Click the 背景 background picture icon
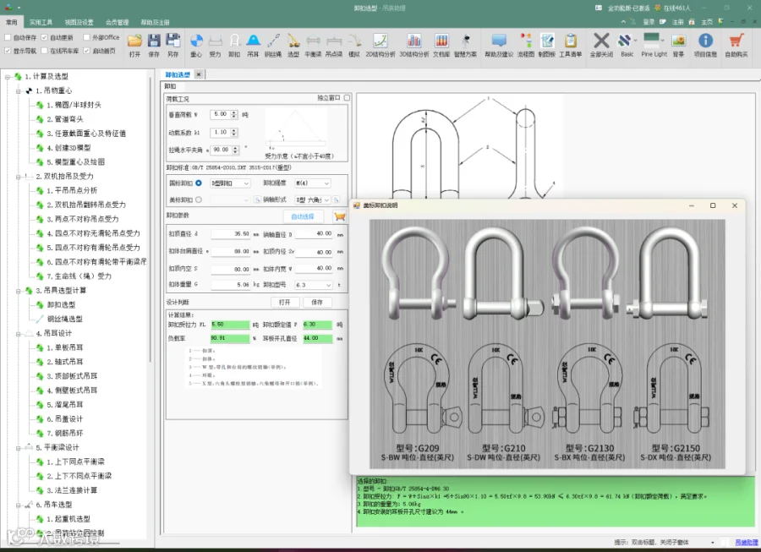Screen dimensions: 761x552 coord(678,41)
